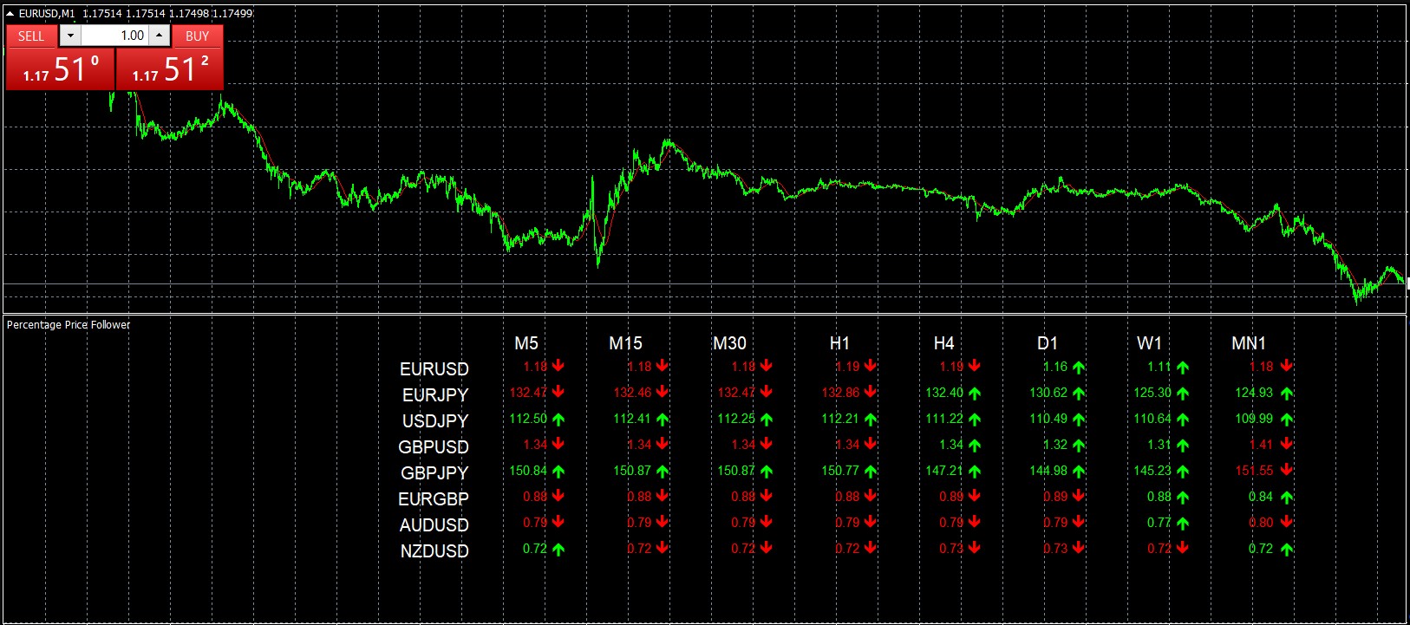1410x625 pixels.
Task: Click the SELL button
Action: (x=31, y=36)
